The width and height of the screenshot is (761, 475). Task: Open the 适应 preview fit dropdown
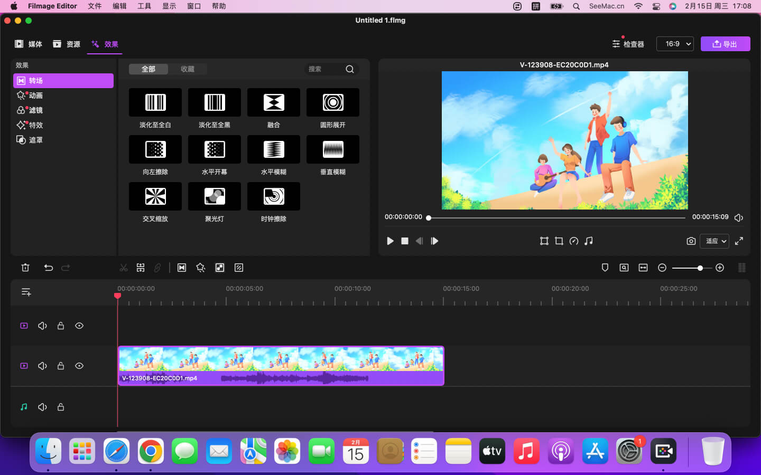(x=714, y=241)
